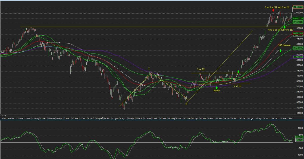Image resolution: width=304 pixels, height=159 pixels.
Task: Click the wave 'II' label at the low
Action: coord(186,104)
